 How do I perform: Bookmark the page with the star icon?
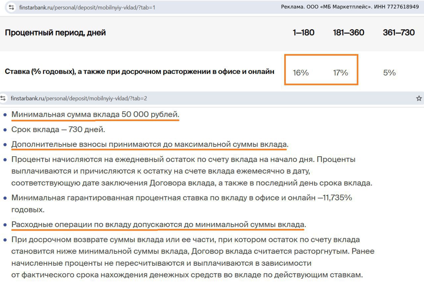coord(419,98)
